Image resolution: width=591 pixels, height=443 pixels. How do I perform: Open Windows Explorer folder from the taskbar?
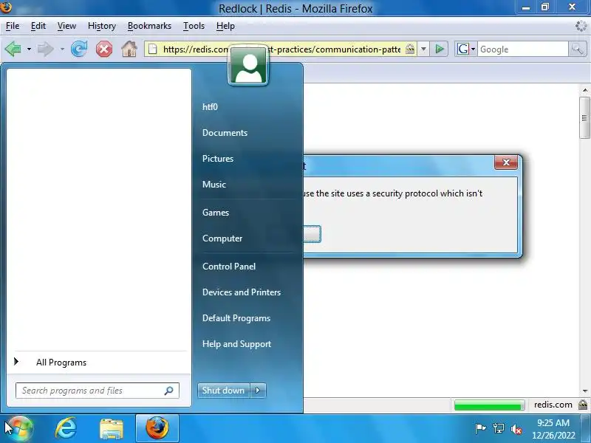click(112, 429)
